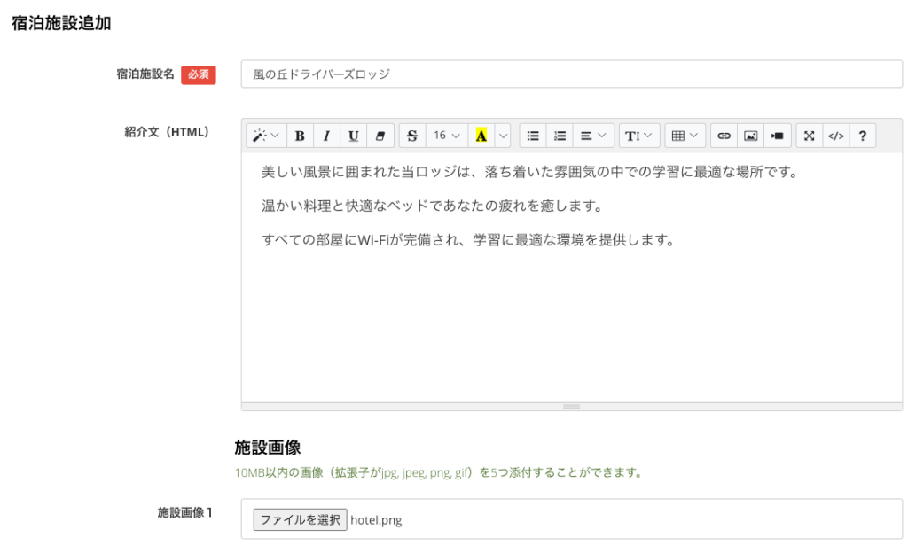Image resolution: width=908 pixels, height=545 pixels.
Task: Open the table insert dropdown
Action: click(x=685, y=136)
